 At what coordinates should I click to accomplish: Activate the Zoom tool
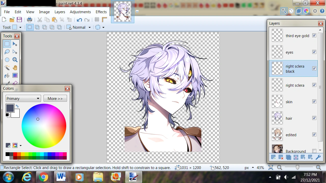[15, 59]
